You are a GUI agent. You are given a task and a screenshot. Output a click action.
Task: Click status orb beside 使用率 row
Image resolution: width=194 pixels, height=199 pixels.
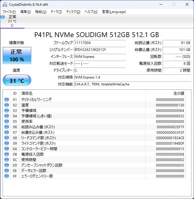pyautogui.click(x=7, y=121)
